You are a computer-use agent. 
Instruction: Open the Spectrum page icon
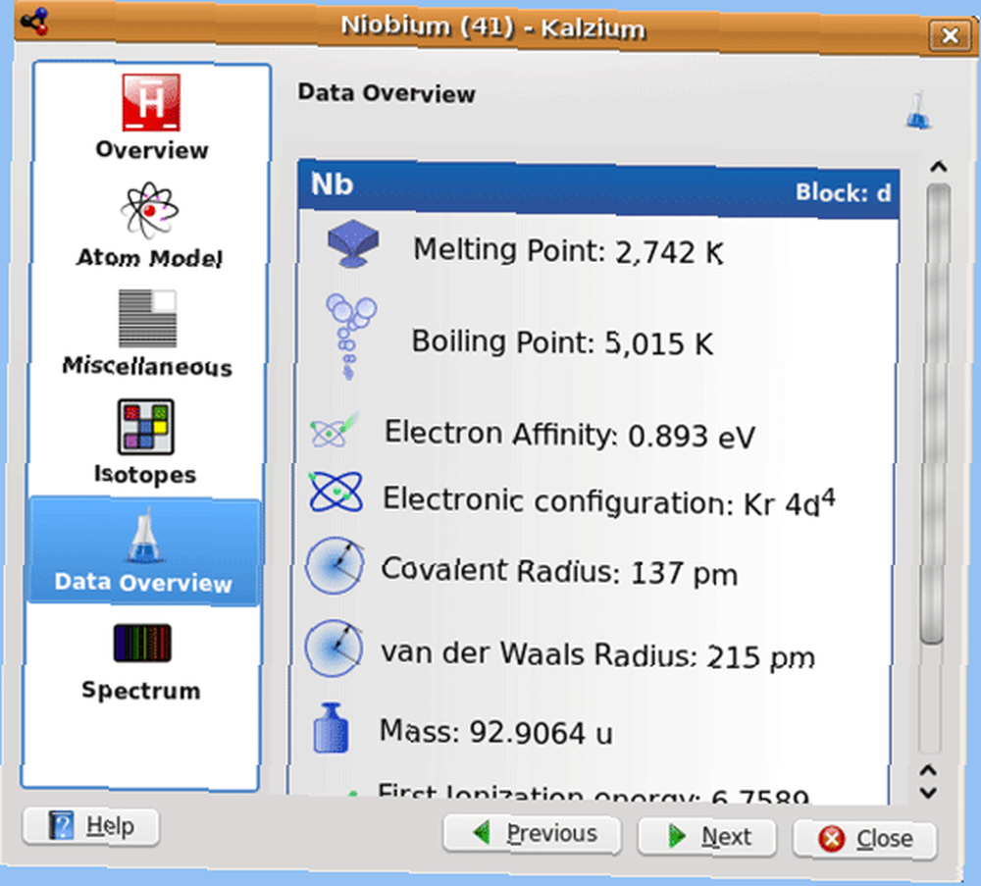coord(142,643)
